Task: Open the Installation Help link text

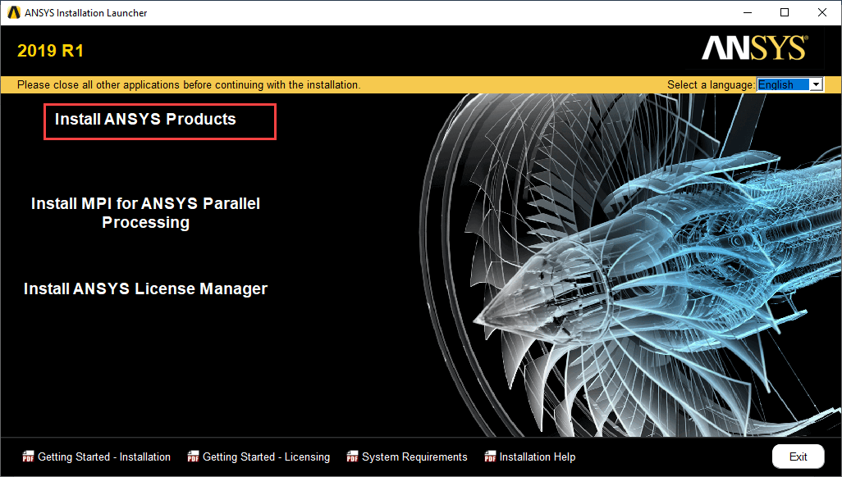Action: tap(538, 457)
